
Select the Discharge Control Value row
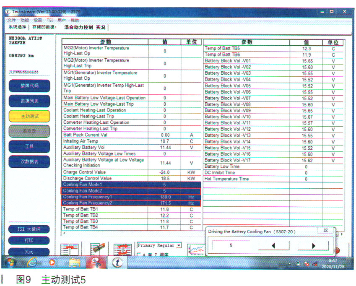pyautogui.click(x=131, y=178)
